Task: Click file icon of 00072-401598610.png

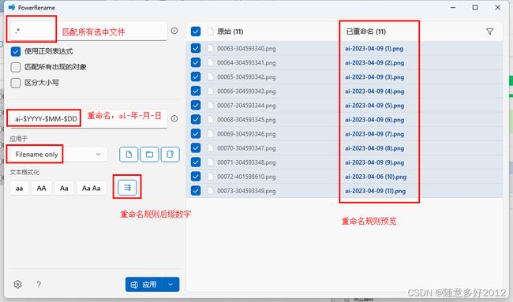Action: 210,177
